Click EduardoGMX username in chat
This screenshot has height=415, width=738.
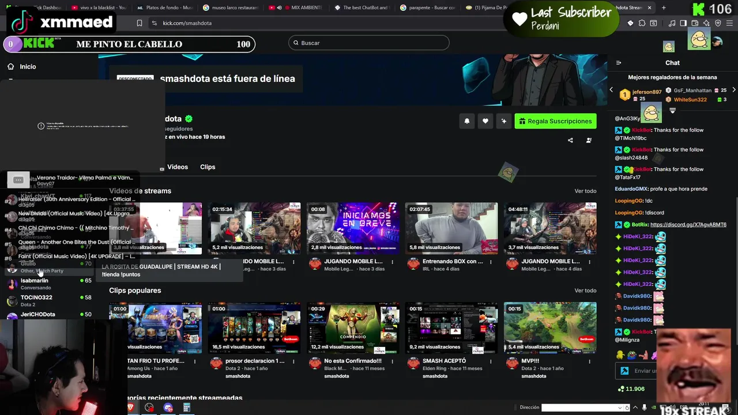[x=631, y=189]
